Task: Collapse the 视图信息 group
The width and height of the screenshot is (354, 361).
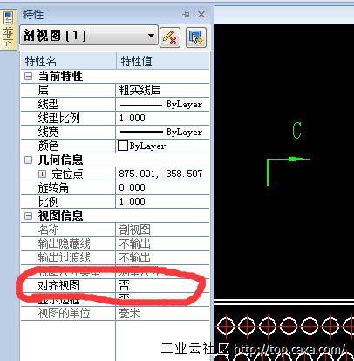Action: click(x=28, y=215)
